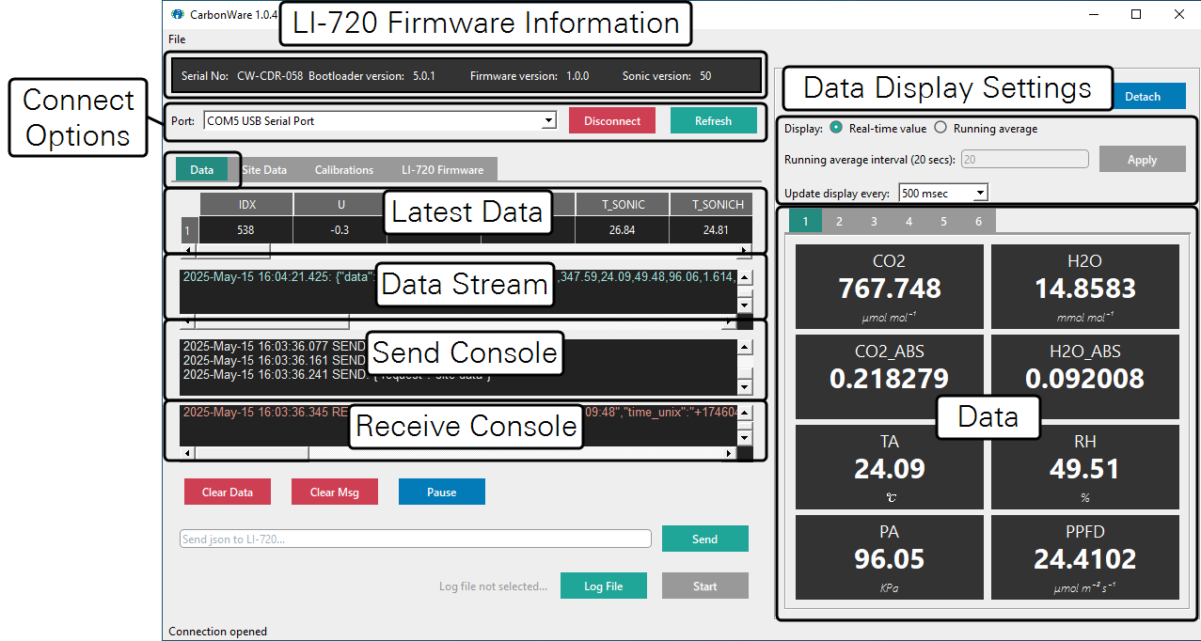
Task: Click the 'Connection opened' status bar message
Action: (217, 632)
